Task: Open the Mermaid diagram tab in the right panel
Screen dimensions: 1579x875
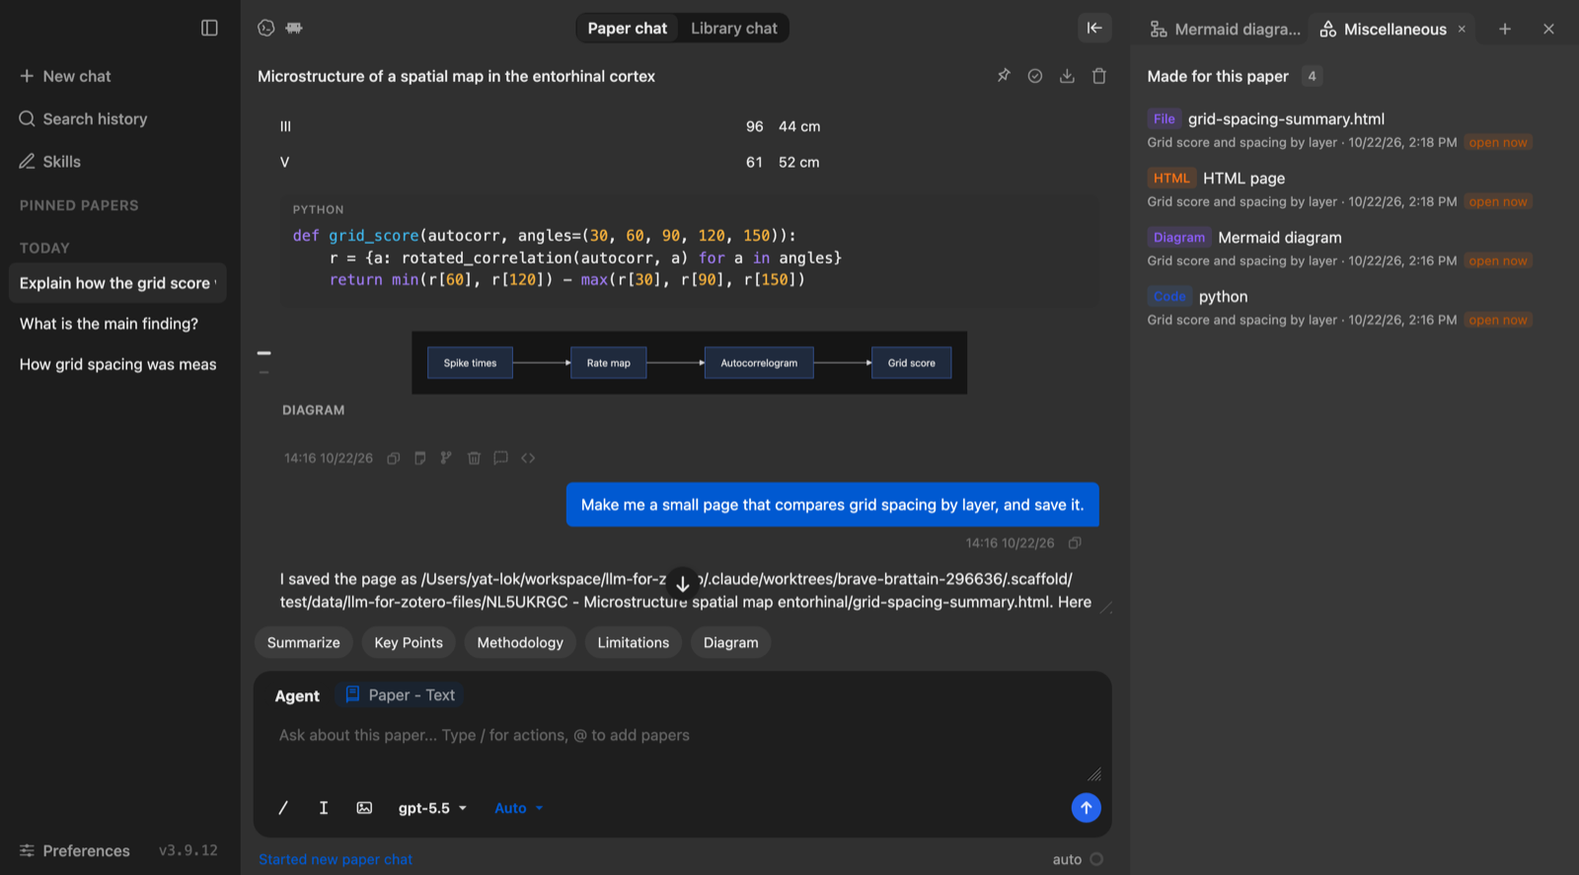Action: (1226, 30)
